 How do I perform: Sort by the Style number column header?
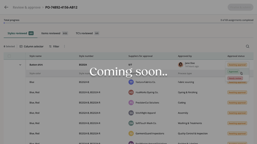pyautogui.click(x=86, y=56)
